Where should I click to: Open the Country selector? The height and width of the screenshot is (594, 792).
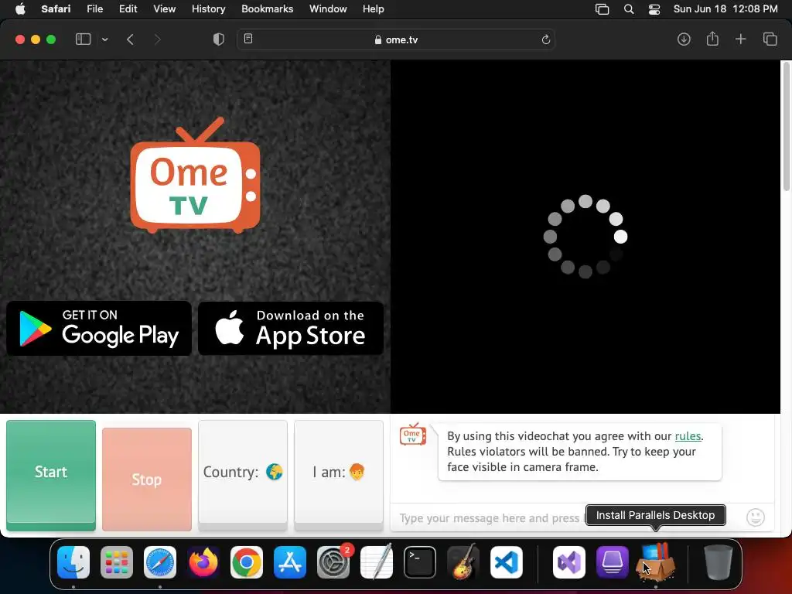point(242,476)
